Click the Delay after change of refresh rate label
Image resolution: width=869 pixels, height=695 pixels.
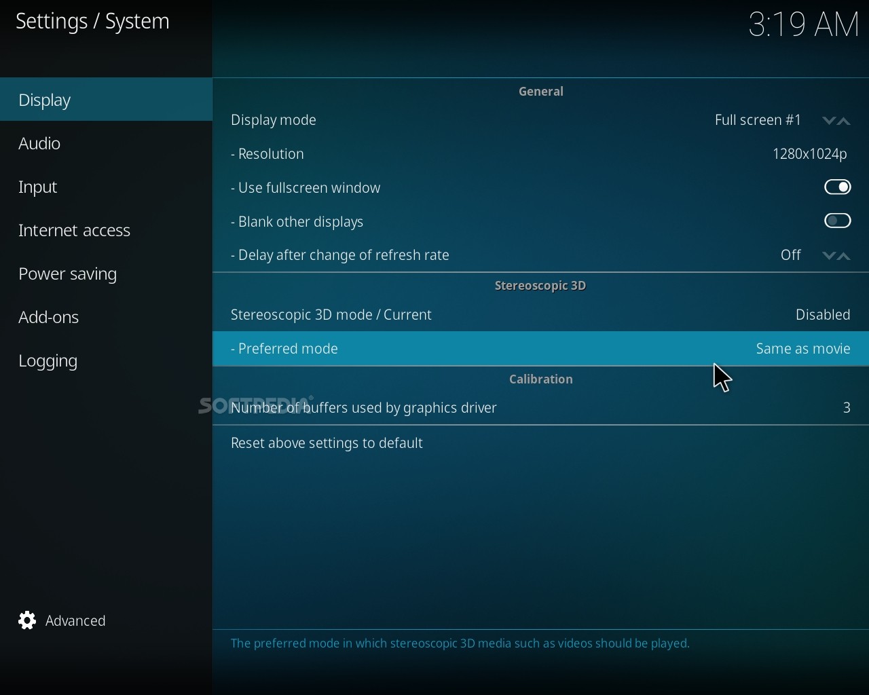[340, 256]
